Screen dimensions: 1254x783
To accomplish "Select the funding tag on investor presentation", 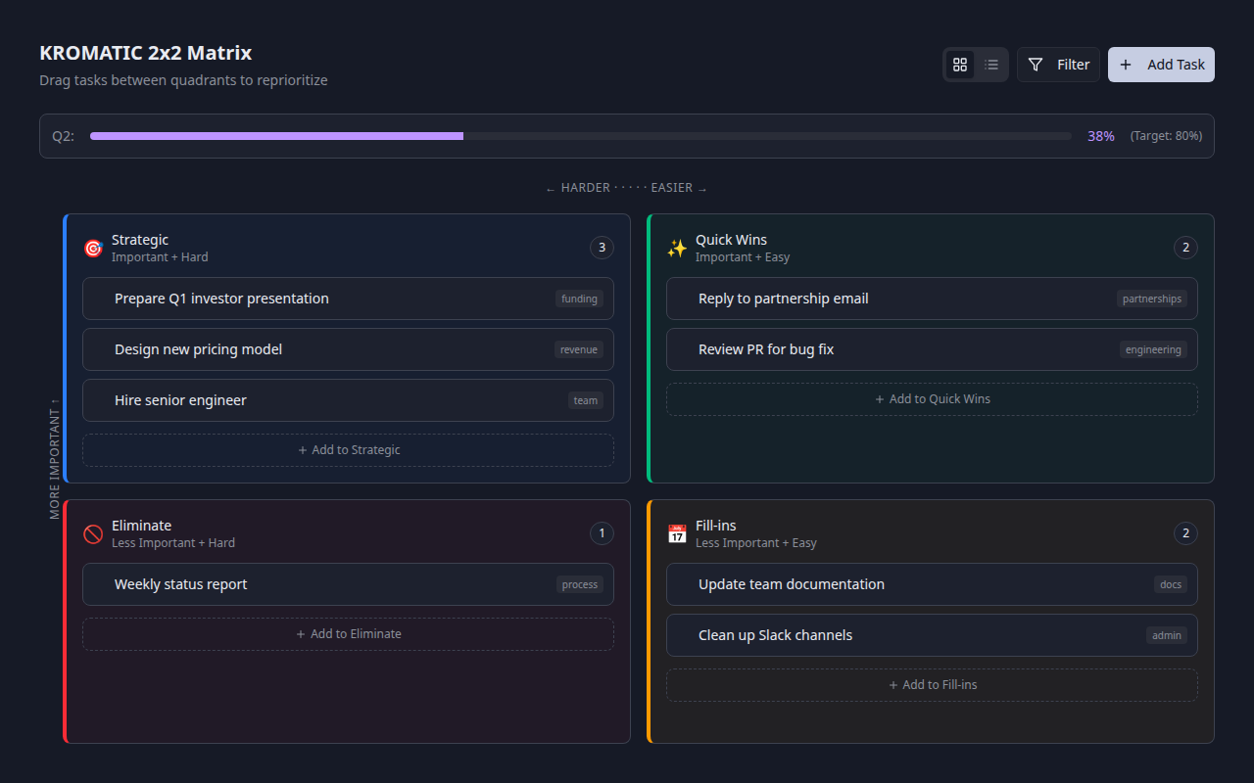I will pos(579,299).
